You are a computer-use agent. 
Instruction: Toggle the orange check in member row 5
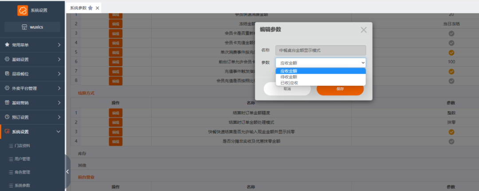click(x=451, y=52)
